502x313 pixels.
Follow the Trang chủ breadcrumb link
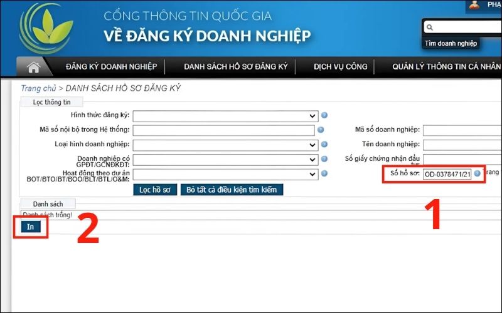38,88
